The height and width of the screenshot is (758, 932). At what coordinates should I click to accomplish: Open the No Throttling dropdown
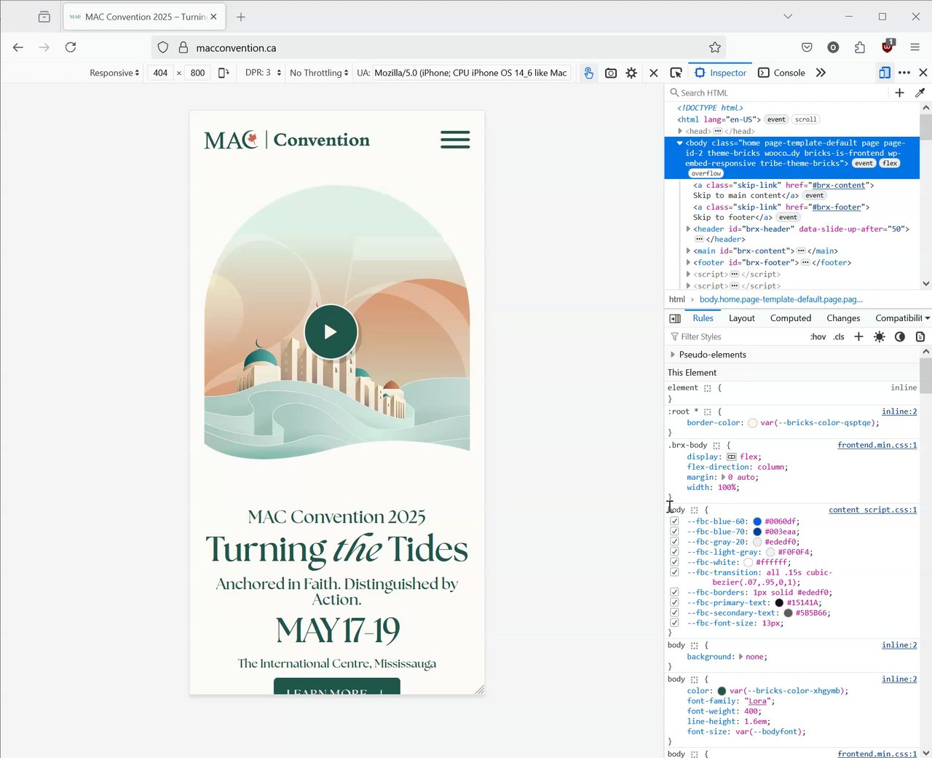pos(319,73)
